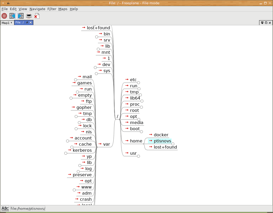Go to the previous map

tap(12, 16)
